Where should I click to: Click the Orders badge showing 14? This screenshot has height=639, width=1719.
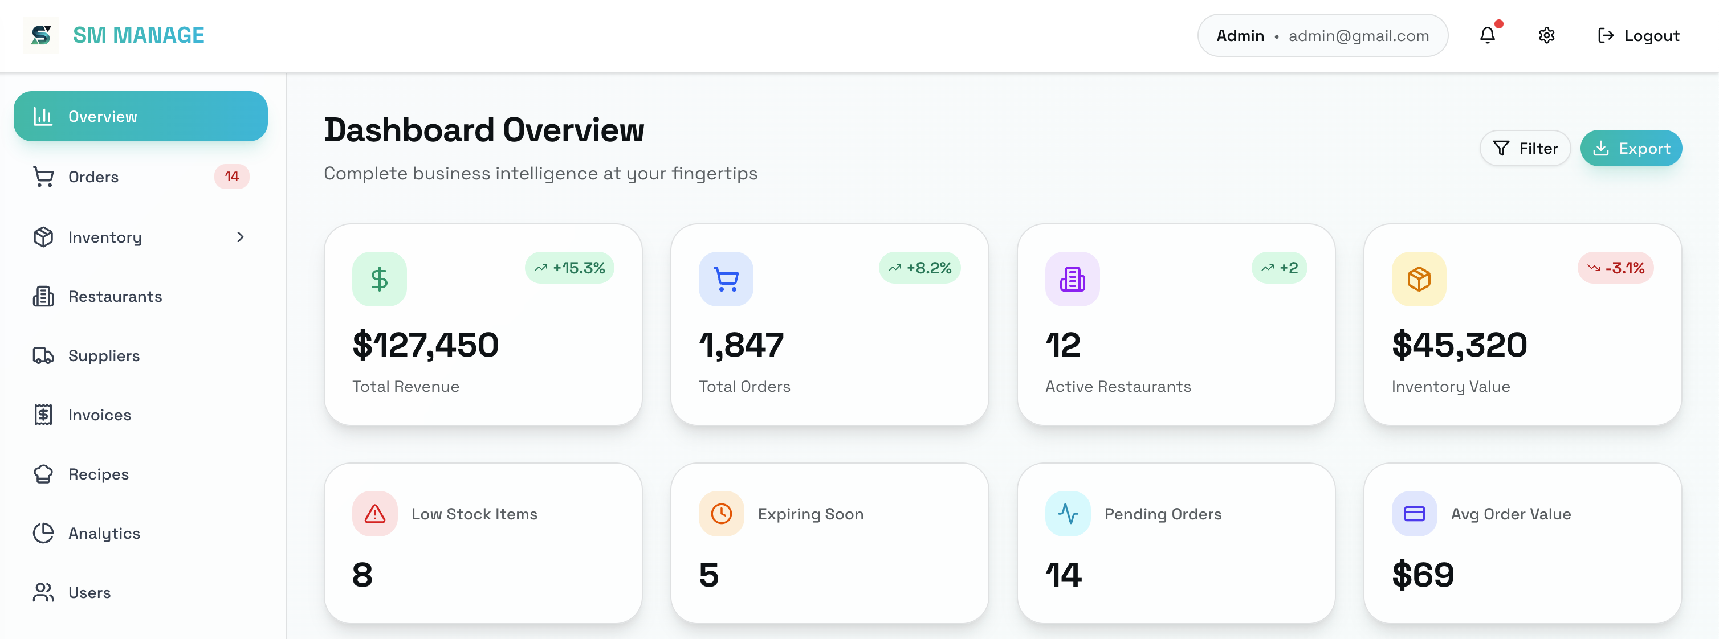pos(231,177)
